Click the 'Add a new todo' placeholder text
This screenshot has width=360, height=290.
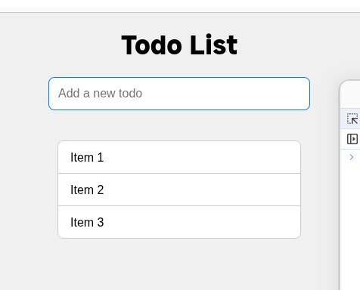[x=100, y=94]
